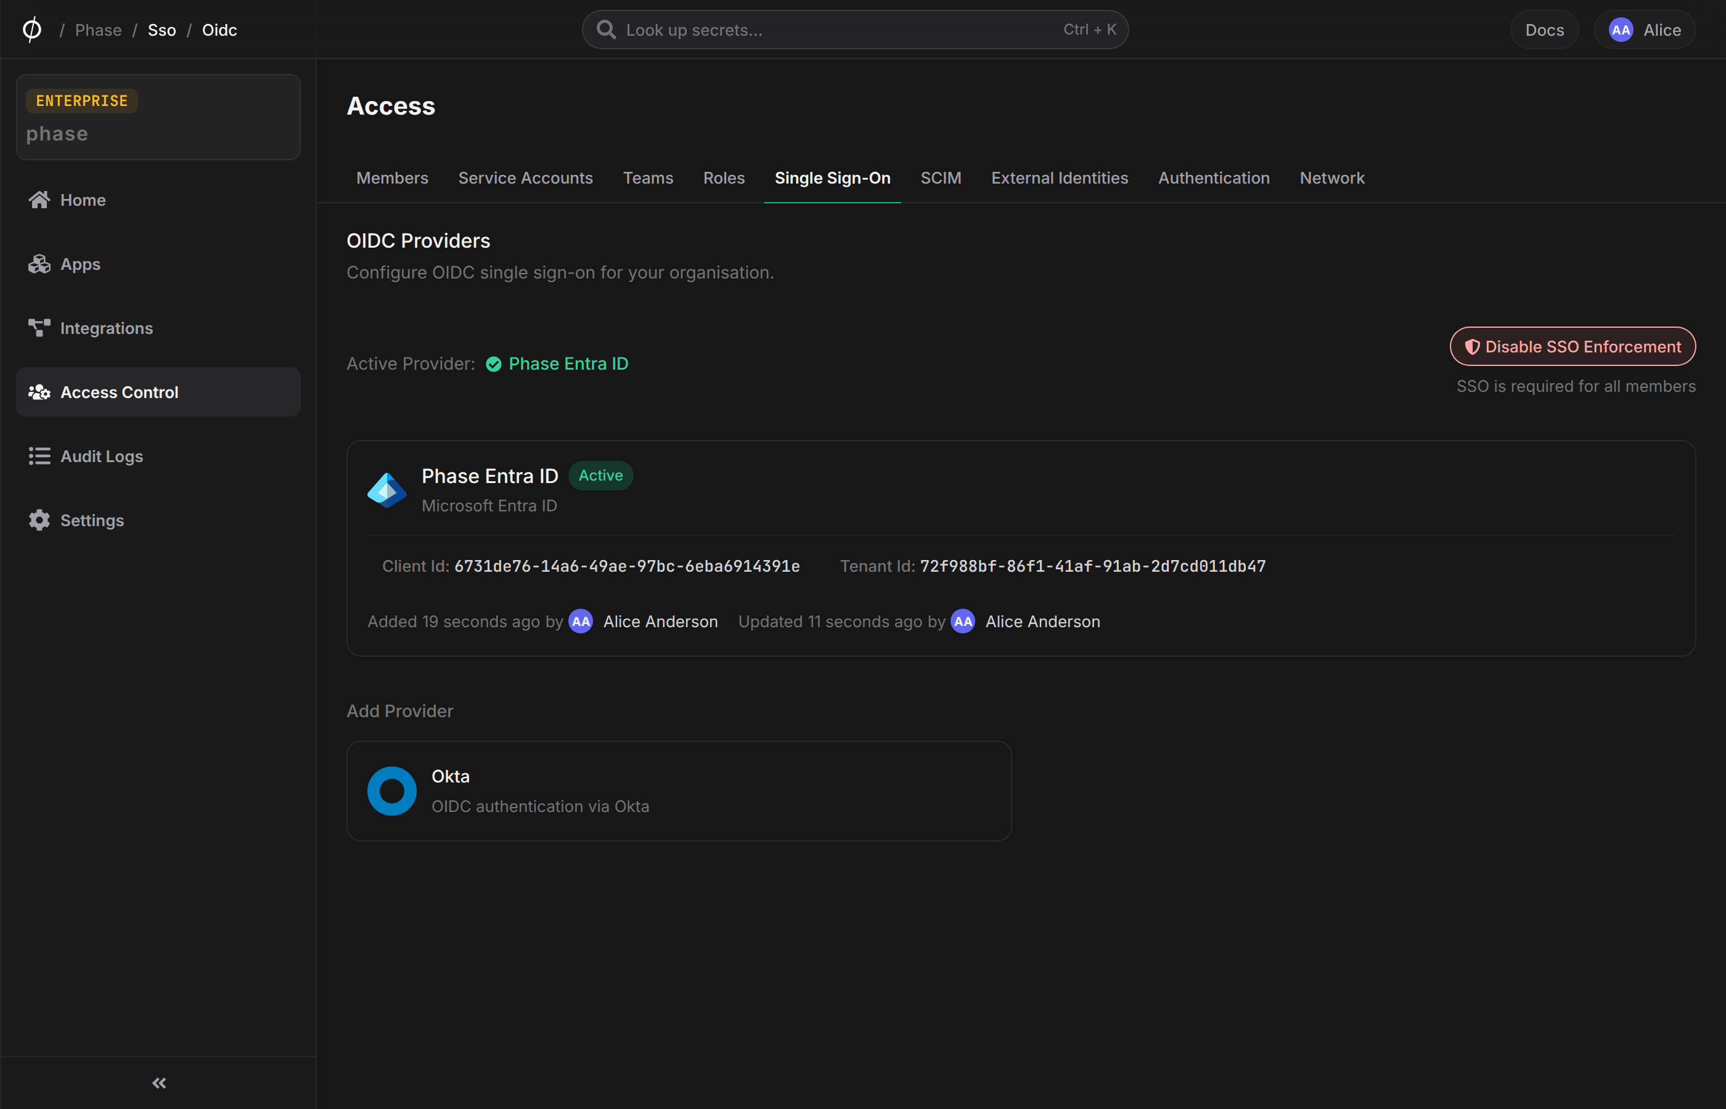Open the Teams tab
Image resolution: width=1726 pixels, height=1109 pixels.
[x=648, y=178]
